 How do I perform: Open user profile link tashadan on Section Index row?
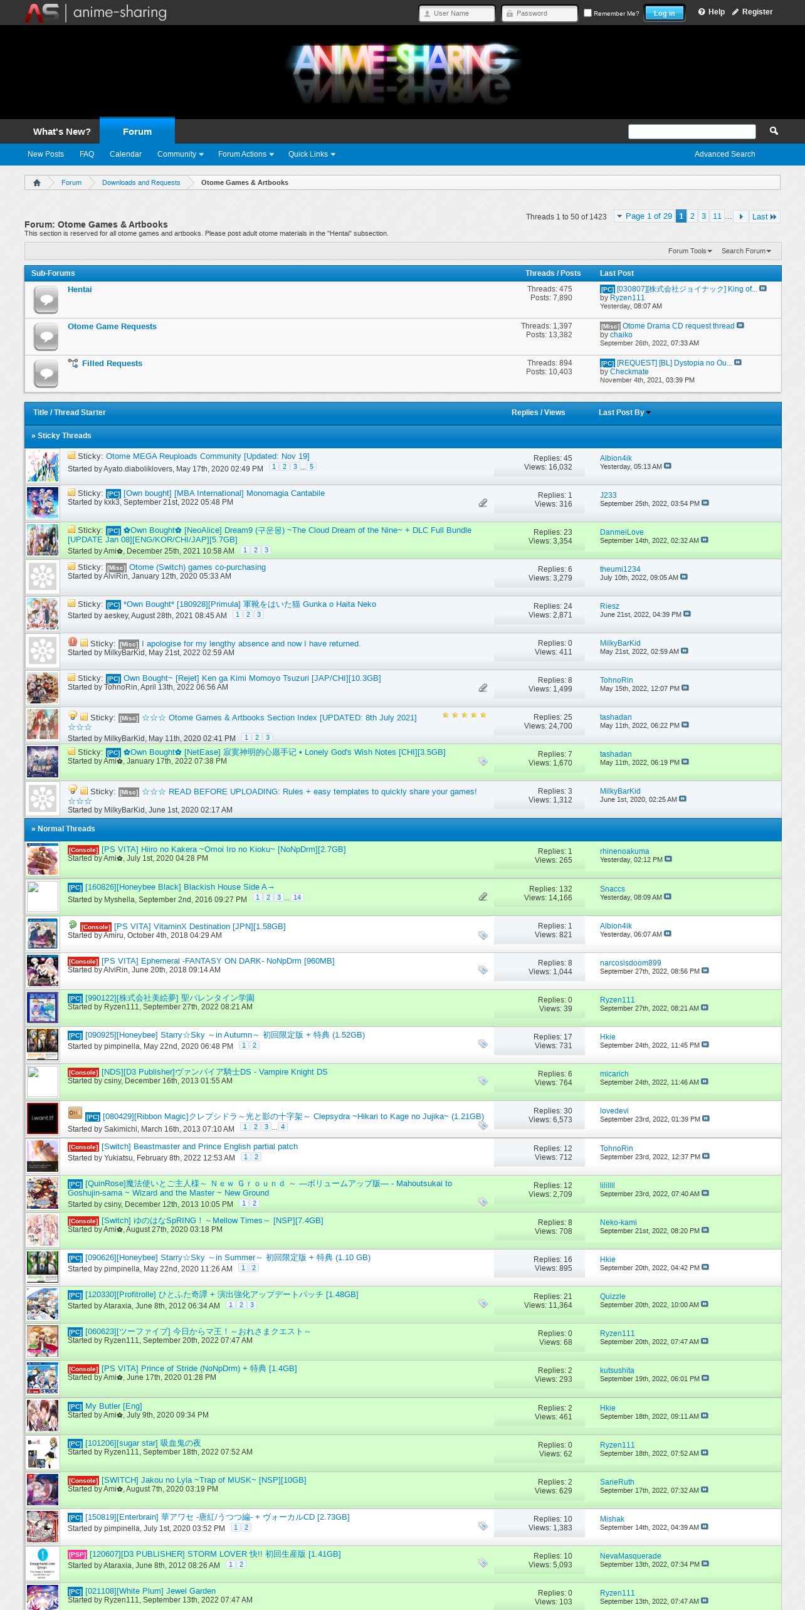(x=616, y=717)
